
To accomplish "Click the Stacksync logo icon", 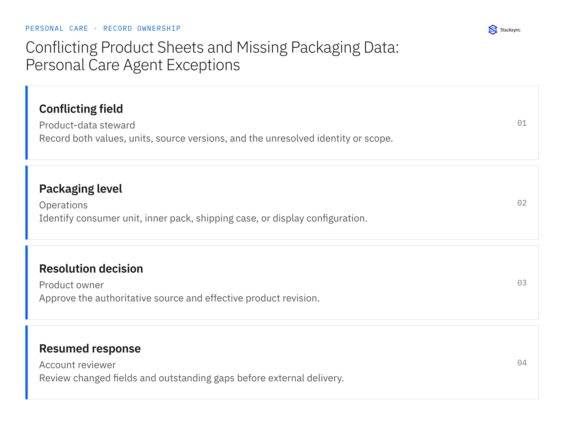I will [x=493, y=30].
